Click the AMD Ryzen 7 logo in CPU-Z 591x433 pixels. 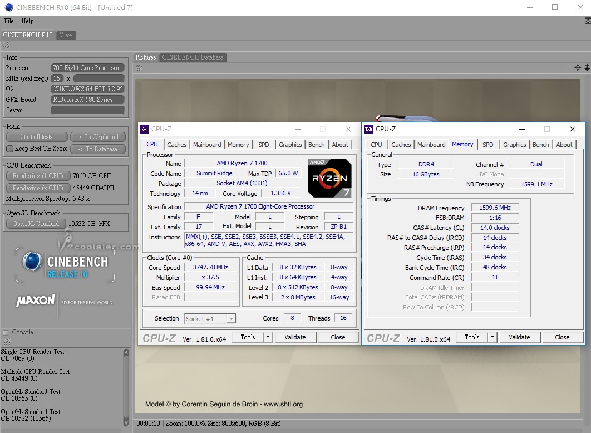click(330, 178)
